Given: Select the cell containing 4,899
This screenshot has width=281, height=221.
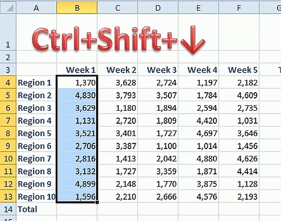Looking at the screenshot, I should 77,184.
